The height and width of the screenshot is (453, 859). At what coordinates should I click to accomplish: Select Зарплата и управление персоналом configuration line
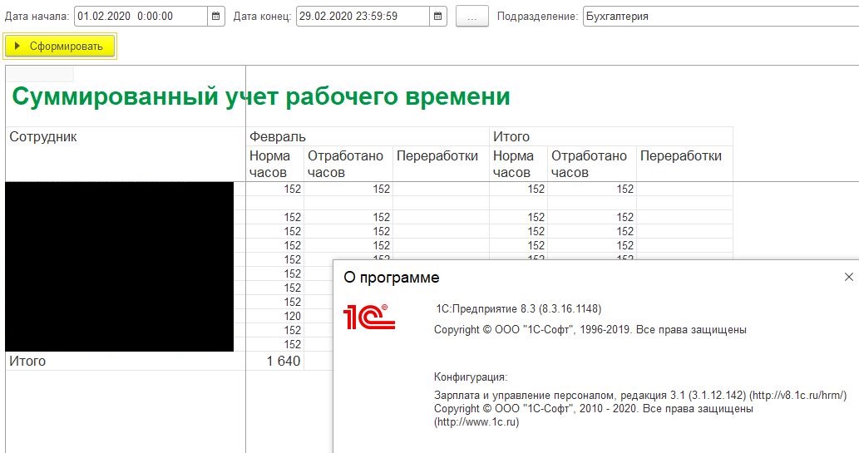pyautogui.click(x=640, y=395)
